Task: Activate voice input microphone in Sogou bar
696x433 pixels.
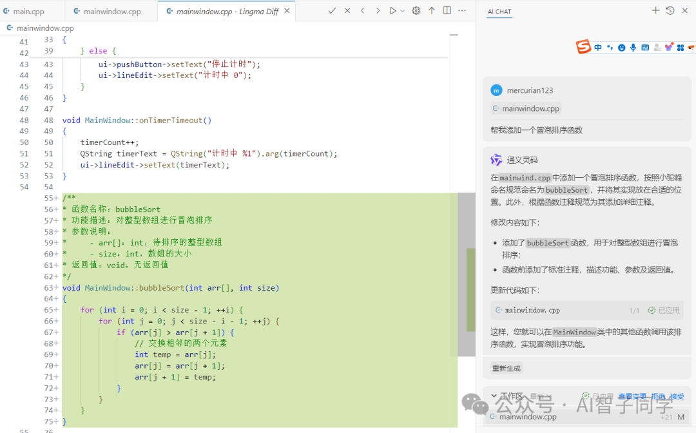Action: tap(633, 48)
